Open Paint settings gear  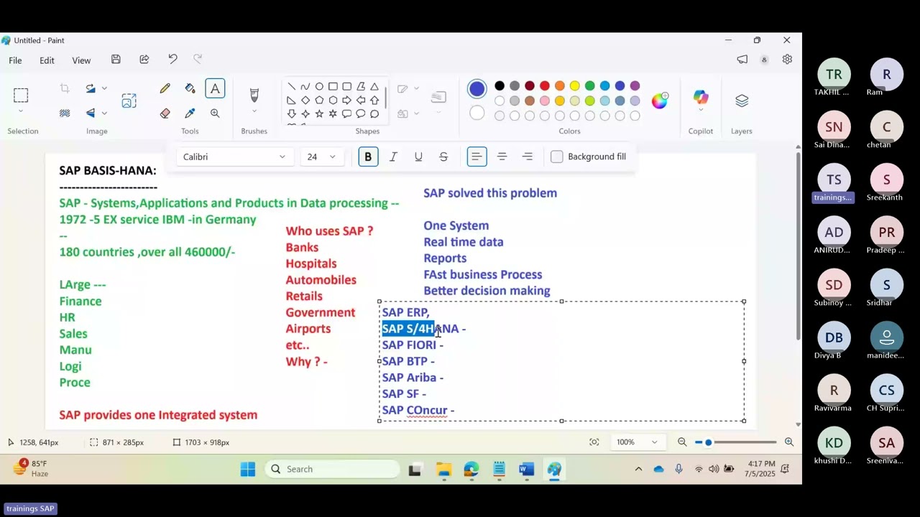pyautogui.click(x=787, y=60)
